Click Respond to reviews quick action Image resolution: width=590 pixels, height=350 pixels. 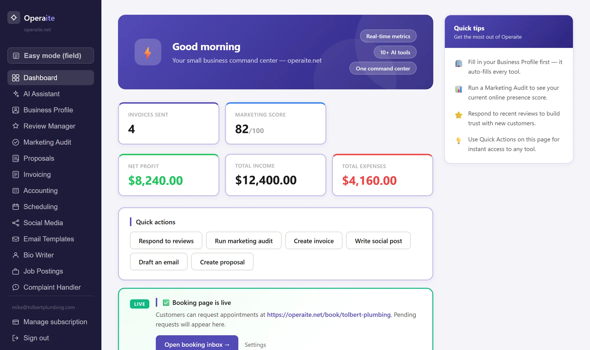(166, 241)
